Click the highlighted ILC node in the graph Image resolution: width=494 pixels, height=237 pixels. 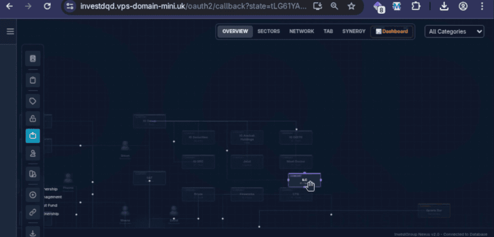point(304,180)
